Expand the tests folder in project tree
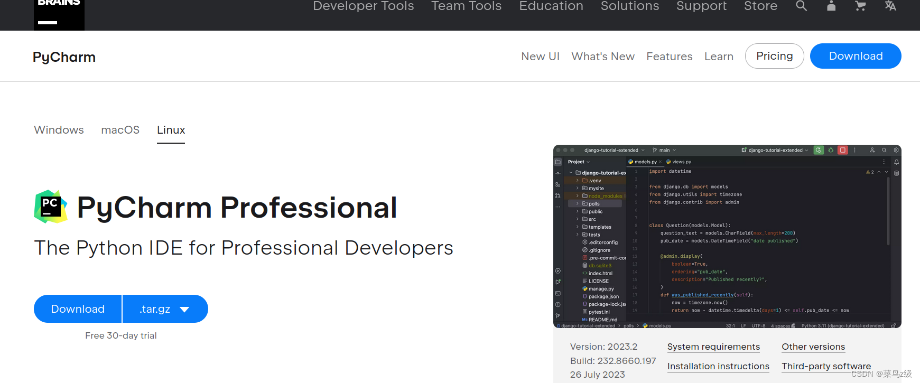 click(x=578, y=235)
